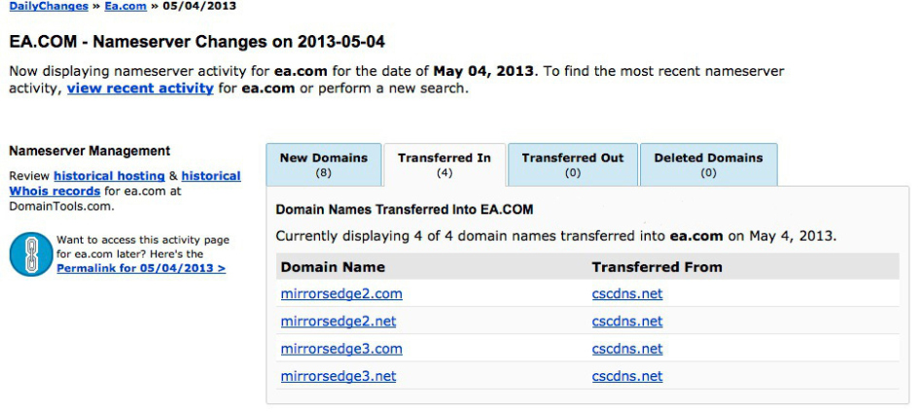The width and height of the screenshot is (924, 413).
Task: Go to the Ea.com breadcrumb link
Action: click(x=124, y=6)
